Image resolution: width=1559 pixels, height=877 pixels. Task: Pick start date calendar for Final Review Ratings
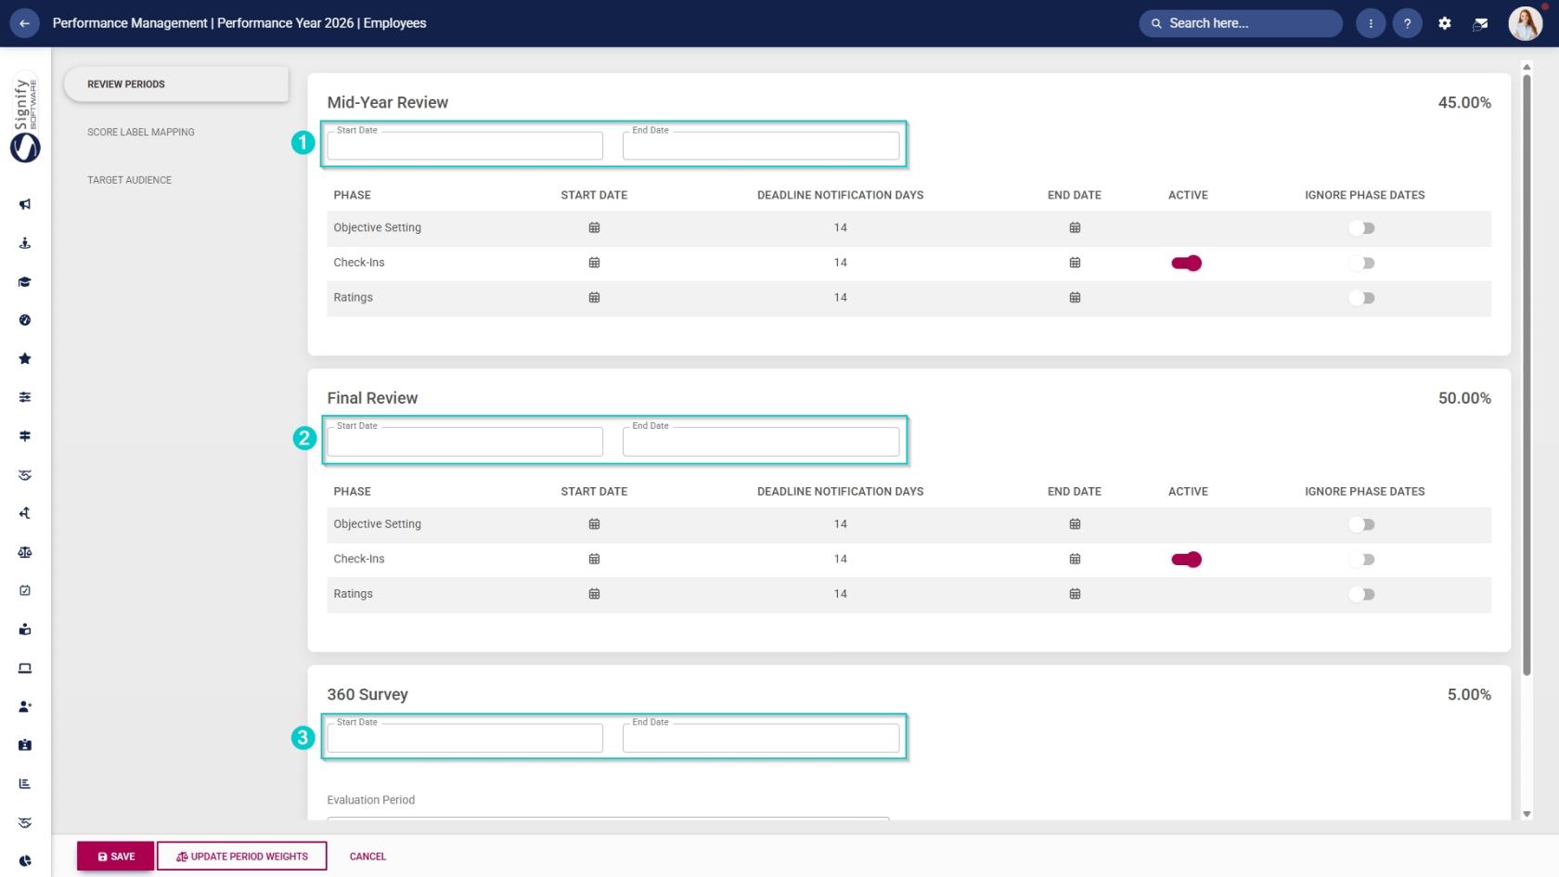tap(594, 594)
